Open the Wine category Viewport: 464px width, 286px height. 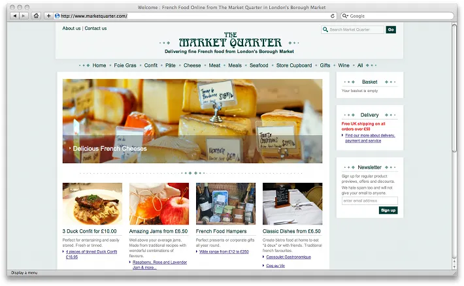pyautogui.click(x=344, y=65)
